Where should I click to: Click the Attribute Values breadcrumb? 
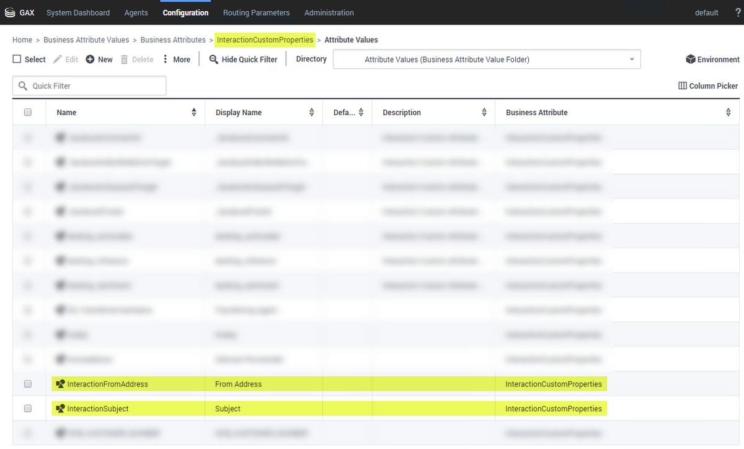(351, 40)
